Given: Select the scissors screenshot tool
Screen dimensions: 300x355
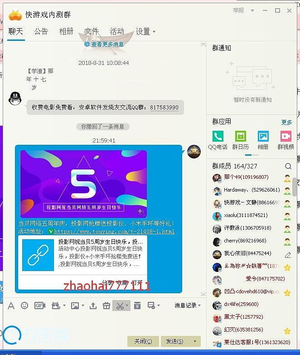Looking at the screenshot, I should (x=120, y=306).
